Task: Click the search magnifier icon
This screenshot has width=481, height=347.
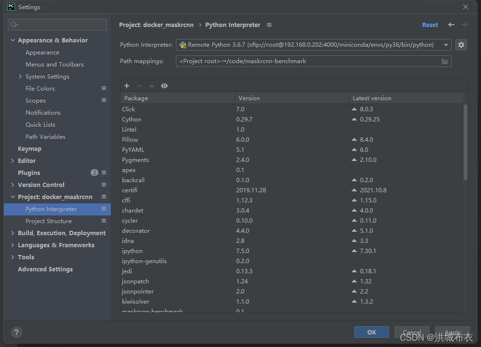Action: (x=14, y=25)
